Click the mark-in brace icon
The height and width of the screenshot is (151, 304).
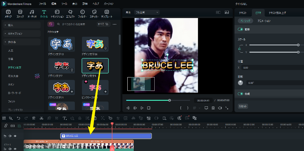pyautogui.click(x=181, y=108)
